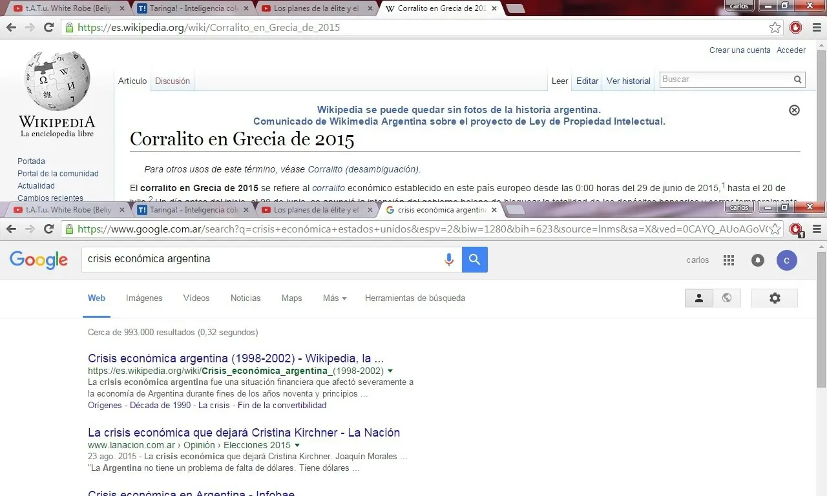The image size is (827, 496).
Task: Click the carlos profile button in Wikipedia window
Action: pyautogui.click(x=739, y=6)
